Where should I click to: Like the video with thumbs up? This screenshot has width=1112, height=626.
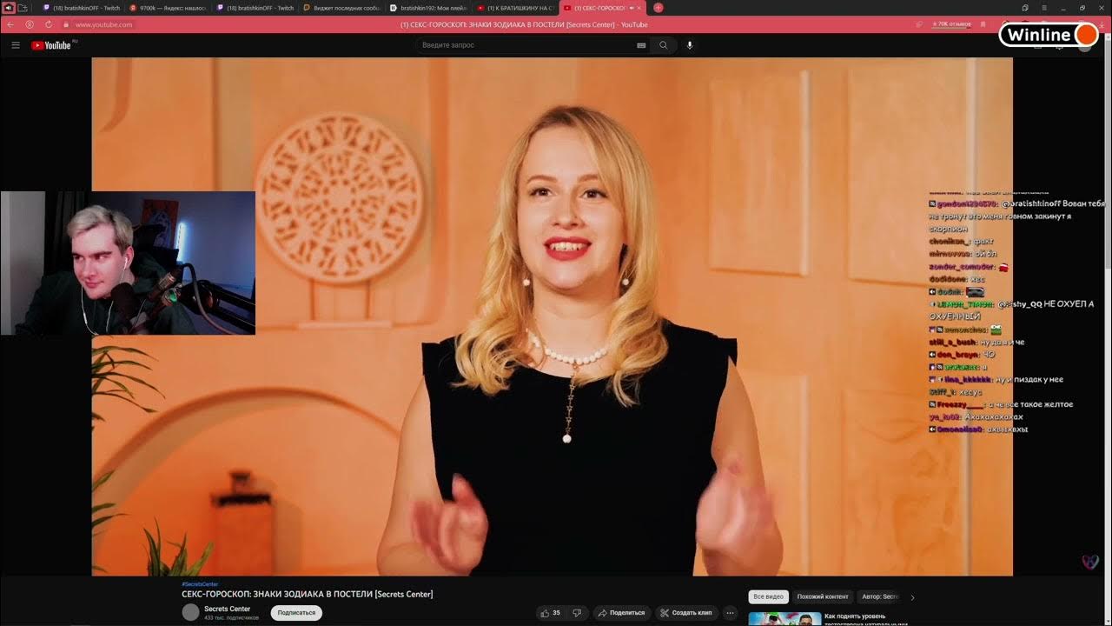550,613
